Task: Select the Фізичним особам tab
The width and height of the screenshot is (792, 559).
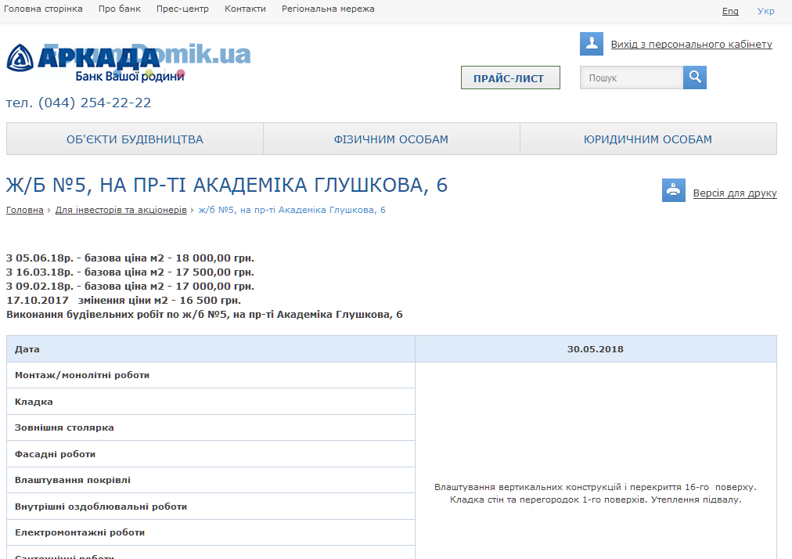Action: click(x=391, y=139)
